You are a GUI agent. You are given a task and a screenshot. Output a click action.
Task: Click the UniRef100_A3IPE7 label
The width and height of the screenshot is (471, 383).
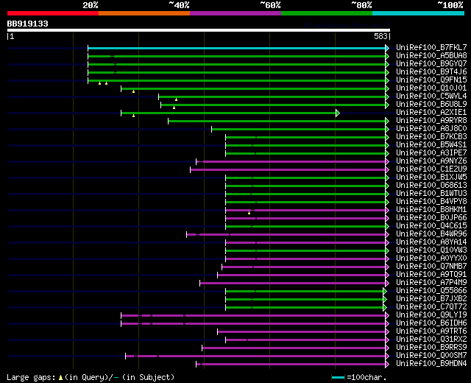point(431,152)
